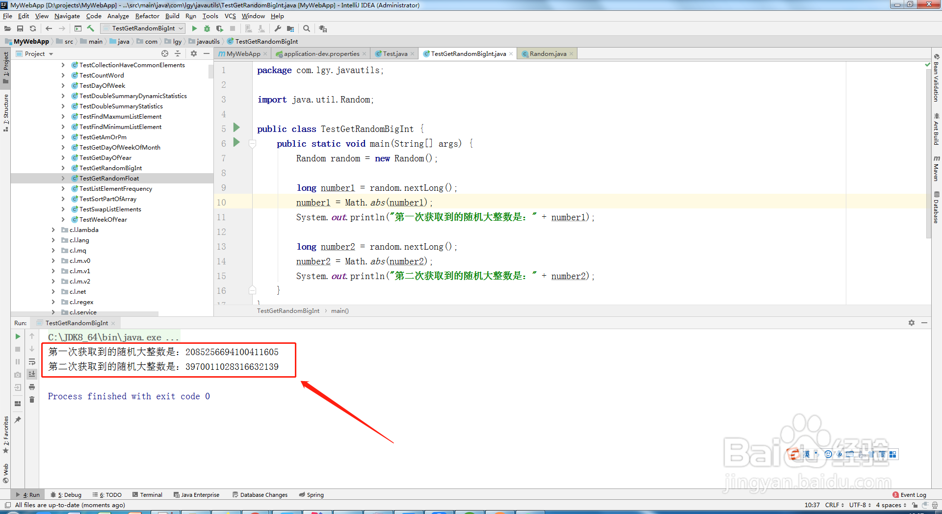This screenshot has height=514, width=942.
Task: Expand the TestCountWord tree node
Action: pos(63,75)
